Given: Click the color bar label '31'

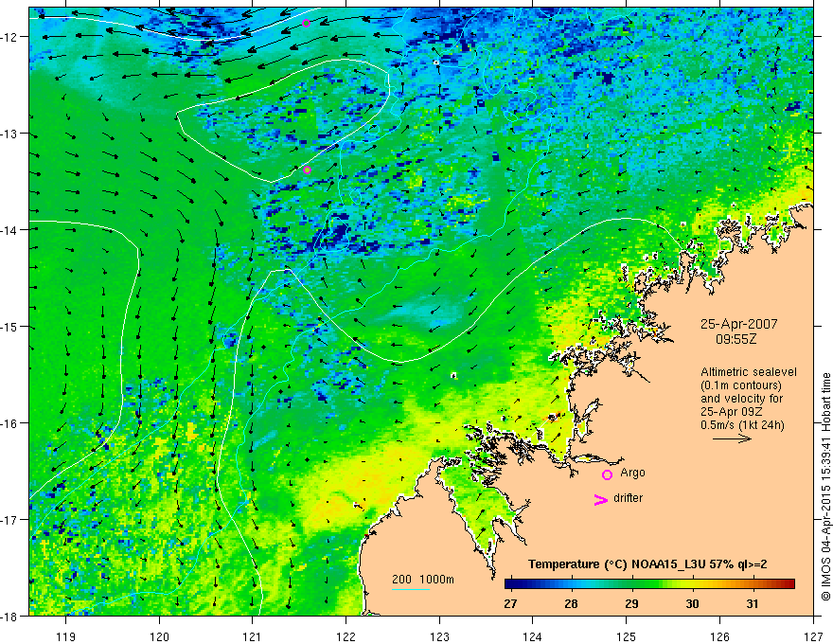Looking at the screenshot, I should 753,603.
